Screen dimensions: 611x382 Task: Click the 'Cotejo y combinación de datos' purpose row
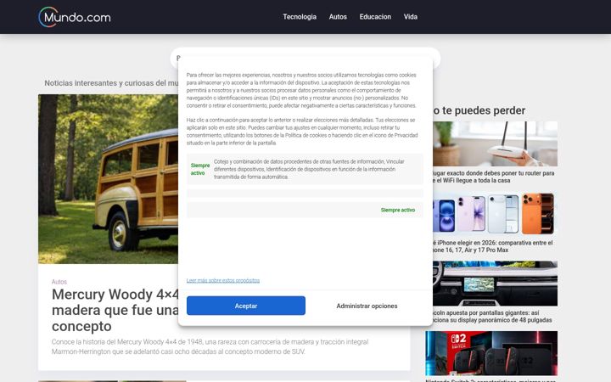tap(305, 169)
